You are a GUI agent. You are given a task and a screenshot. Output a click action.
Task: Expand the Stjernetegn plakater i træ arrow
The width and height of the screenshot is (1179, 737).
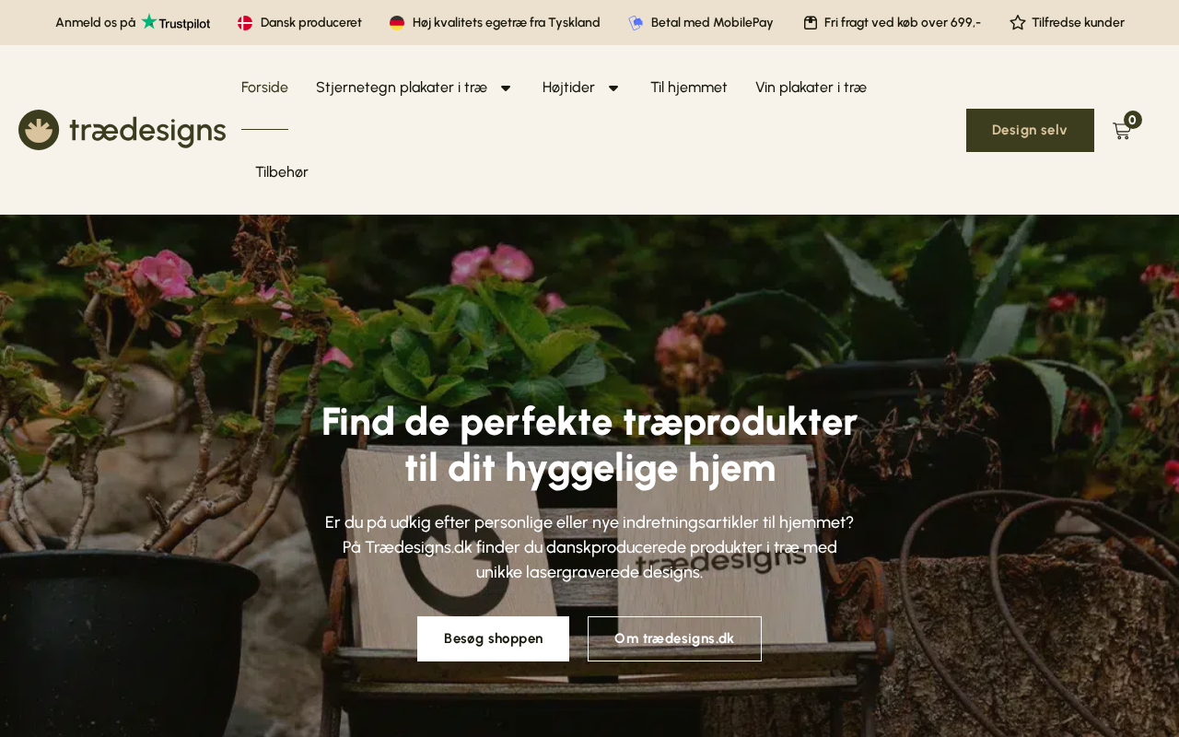point(506,88)
